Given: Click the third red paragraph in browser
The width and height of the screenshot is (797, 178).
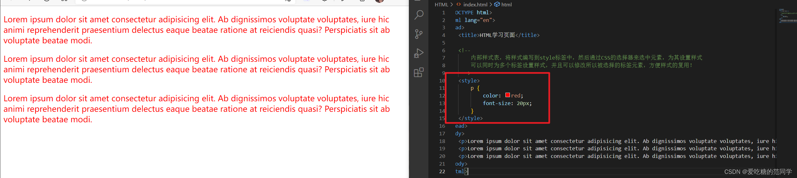Looking at the screenshot, I should click(197, 109).
